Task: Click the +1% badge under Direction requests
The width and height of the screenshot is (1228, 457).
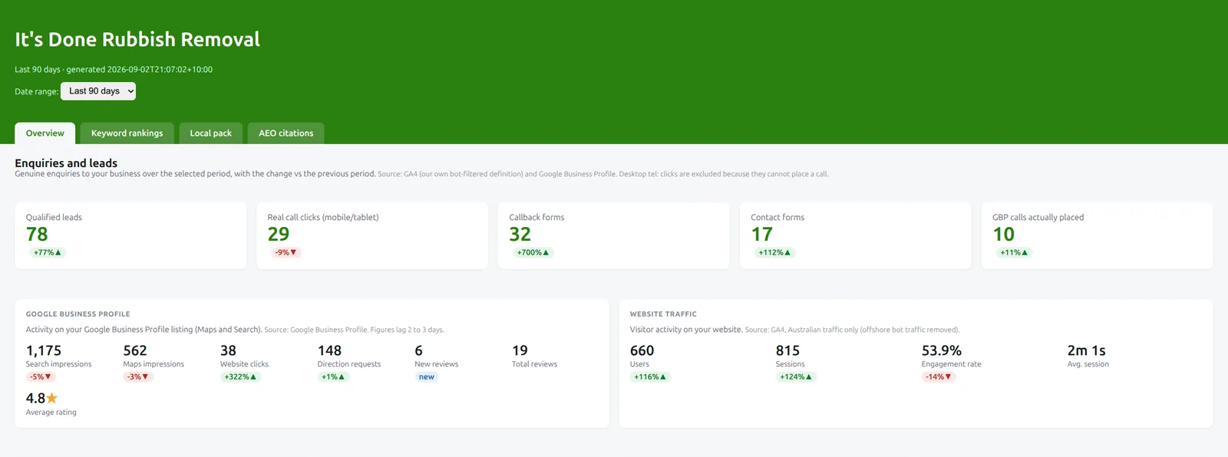Action: (334, 376)
